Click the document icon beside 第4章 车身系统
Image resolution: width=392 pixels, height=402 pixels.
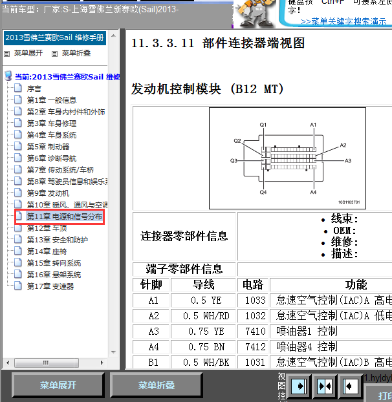pyautogui.click(x=18, y=134)
